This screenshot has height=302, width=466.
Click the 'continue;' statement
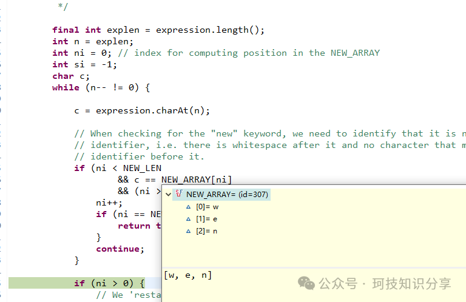[120, 249]
